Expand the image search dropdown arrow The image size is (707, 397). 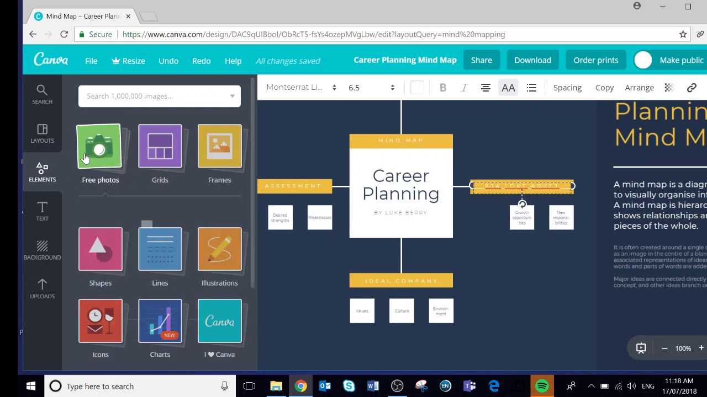(x=232, y=96)
